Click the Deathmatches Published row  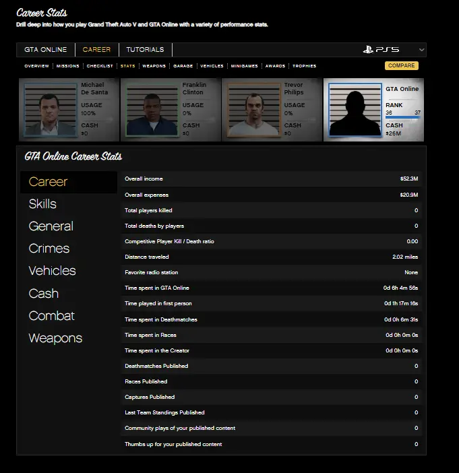[272, 366]
